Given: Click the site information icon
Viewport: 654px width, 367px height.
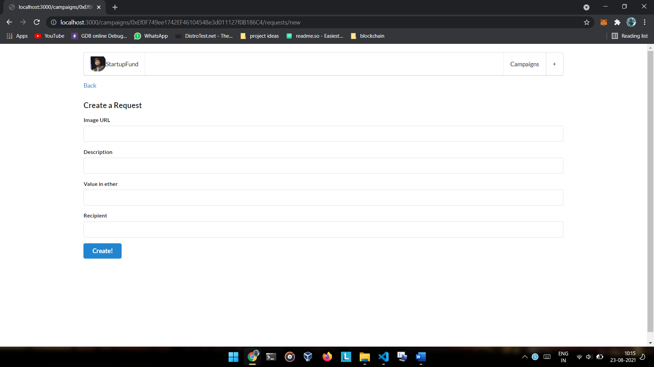Looking at the screenshot, I should coord(53,22).
